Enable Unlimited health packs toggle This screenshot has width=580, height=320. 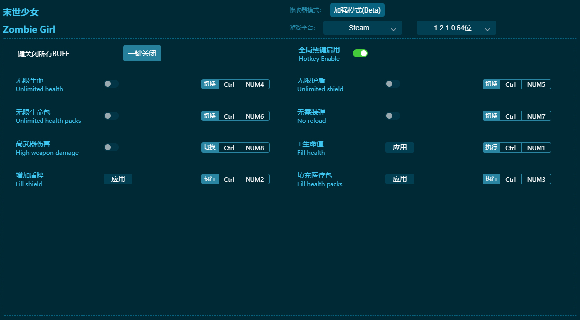pyautogui.click(x=111, y=116)
